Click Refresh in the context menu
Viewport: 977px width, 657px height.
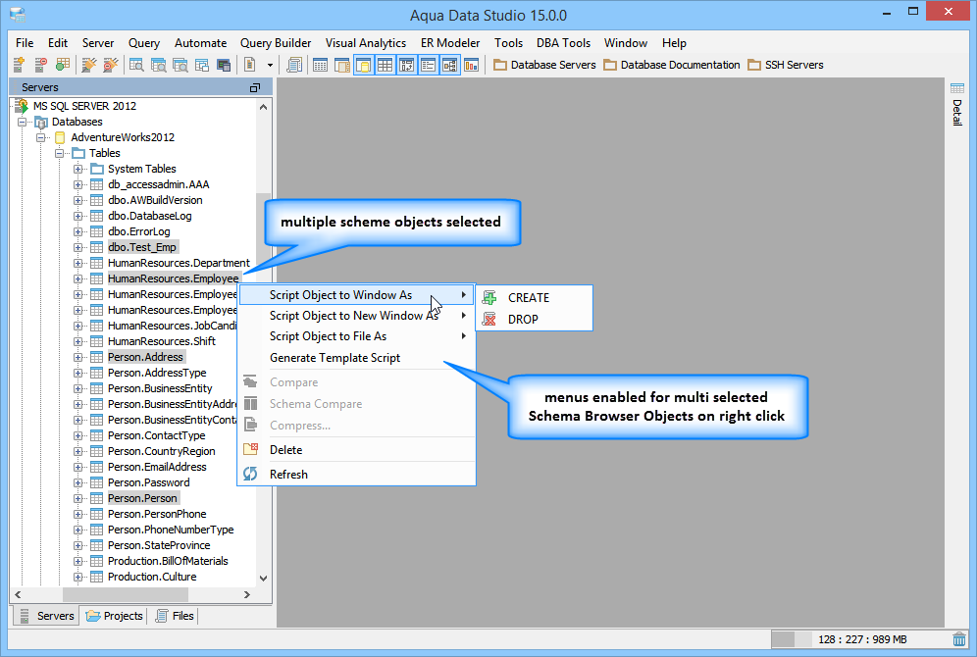click(356, 475)
